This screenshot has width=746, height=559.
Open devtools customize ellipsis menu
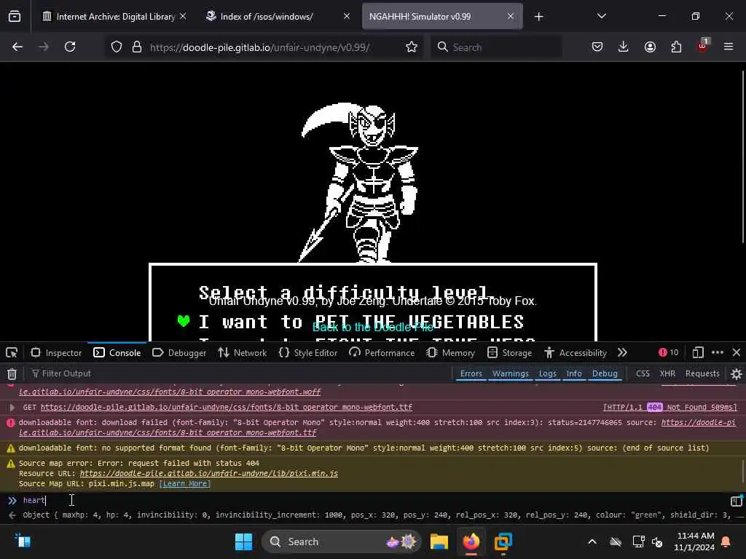click(718, 352)
